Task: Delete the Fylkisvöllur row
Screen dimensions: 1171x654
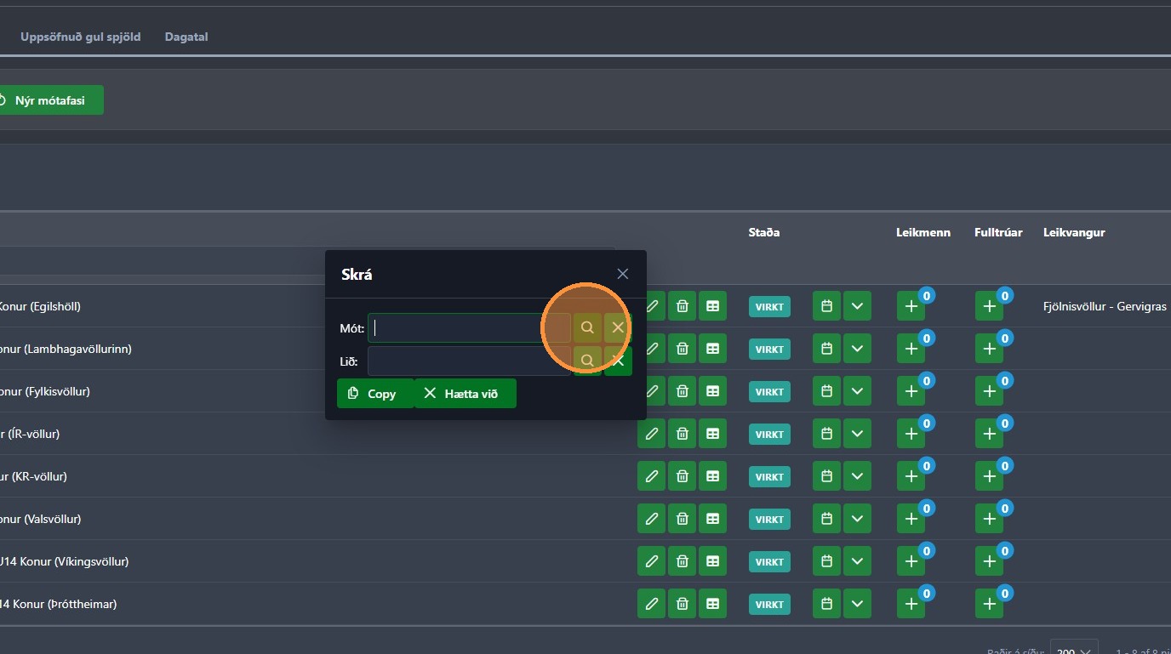Action: pos(683,391)
